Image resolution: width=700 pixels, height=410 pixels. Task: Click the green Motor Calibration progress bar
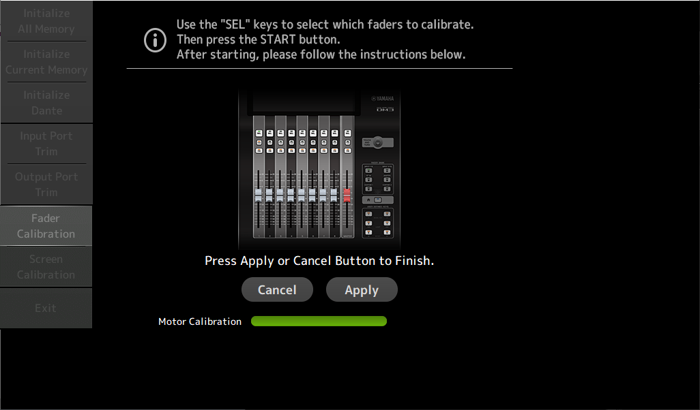[x=319, y=321]
